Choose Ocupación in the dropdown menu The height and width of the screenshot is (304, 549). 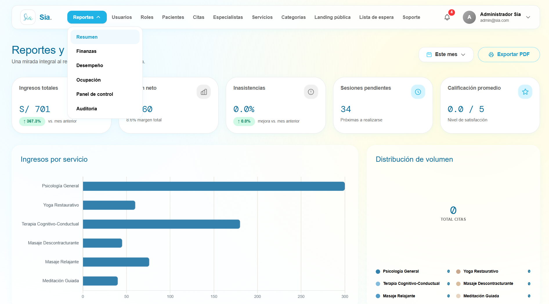pyautogui.click(x=105, y=80)
